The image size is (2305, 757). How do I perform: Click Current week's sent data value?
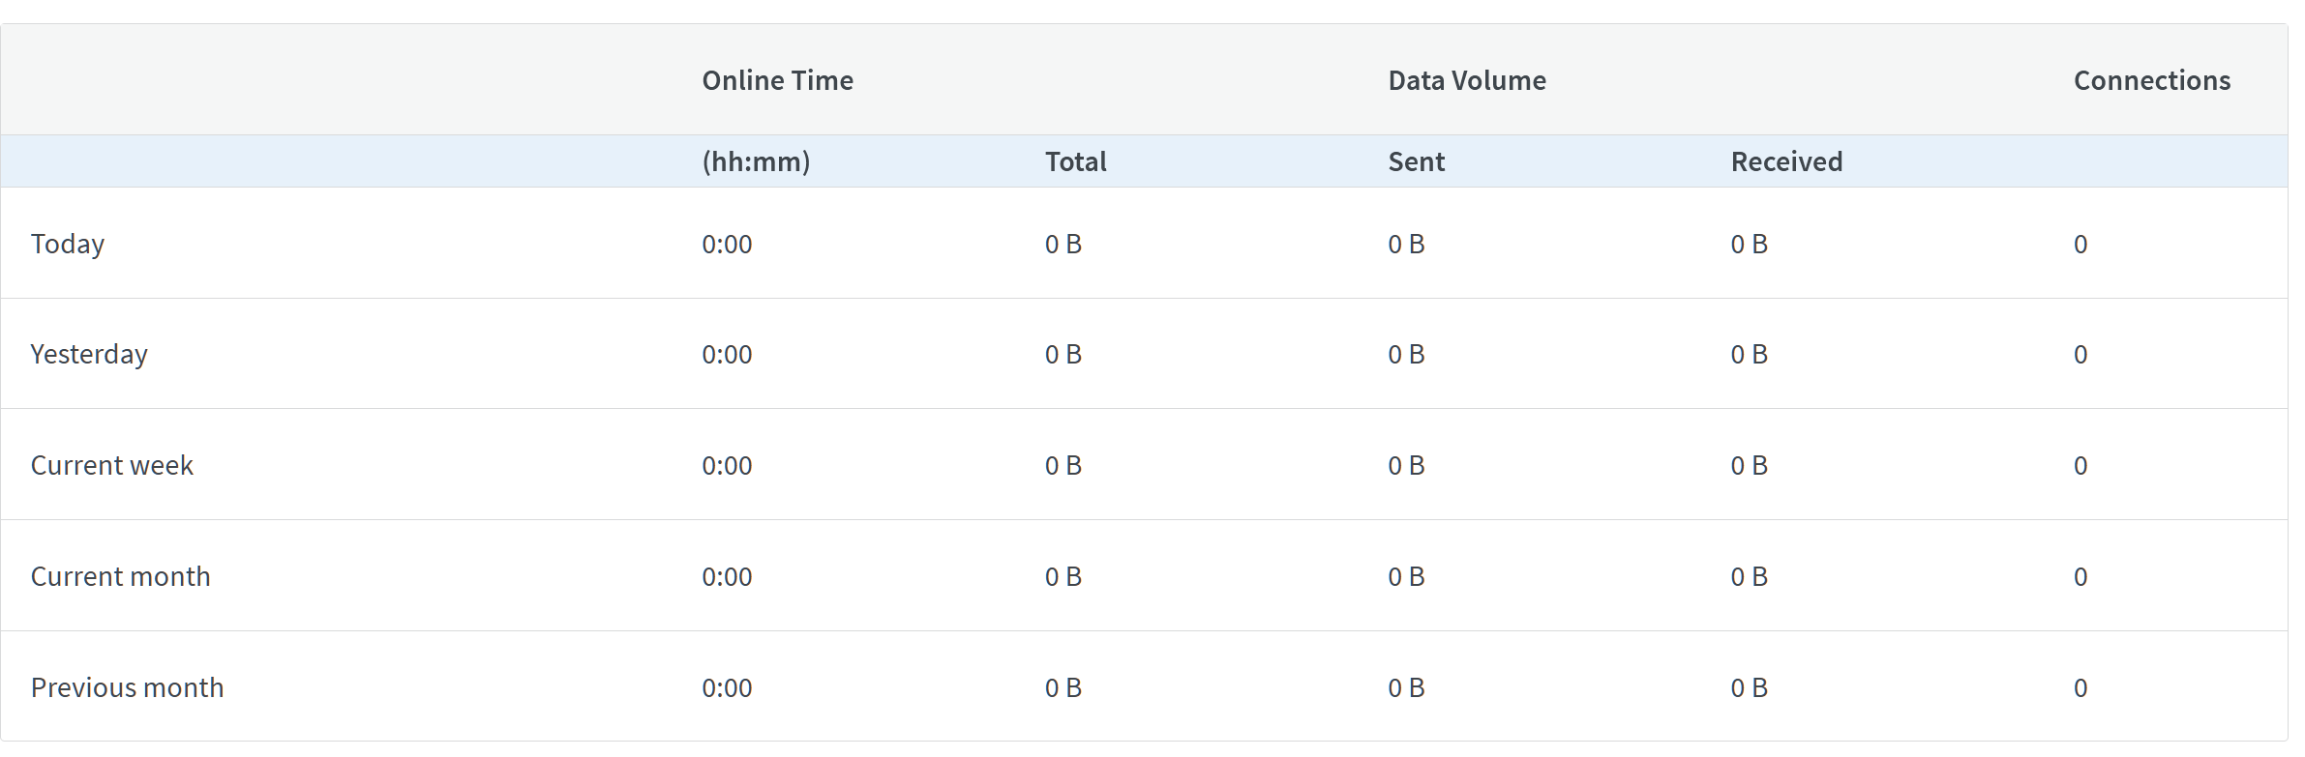[x=1406, y=465]
